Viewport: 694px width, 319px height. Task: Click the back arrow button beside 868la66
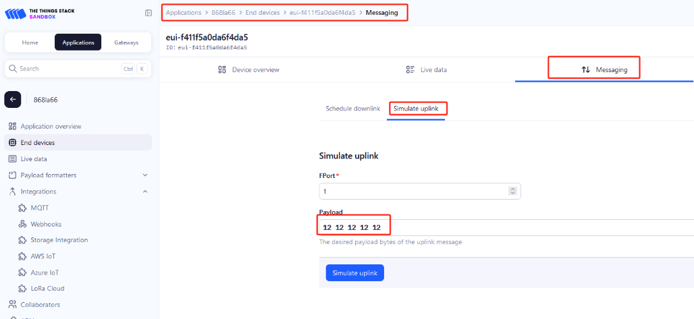[13, 99]
